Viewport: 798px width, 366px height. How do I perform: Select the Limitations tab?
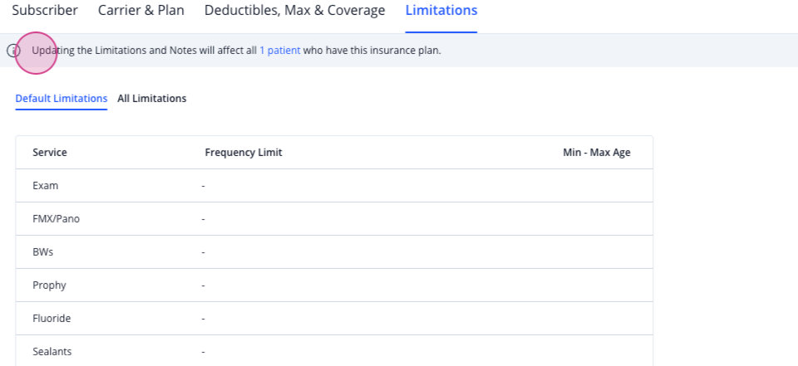coord(441,10)
